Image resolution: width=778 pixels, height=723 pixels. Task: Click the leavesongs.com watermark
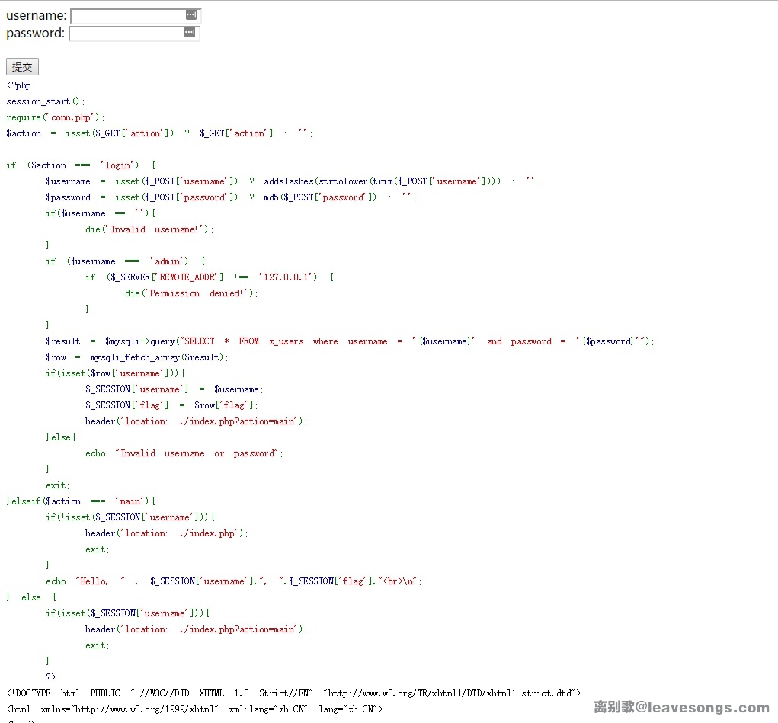coord(681,707)
